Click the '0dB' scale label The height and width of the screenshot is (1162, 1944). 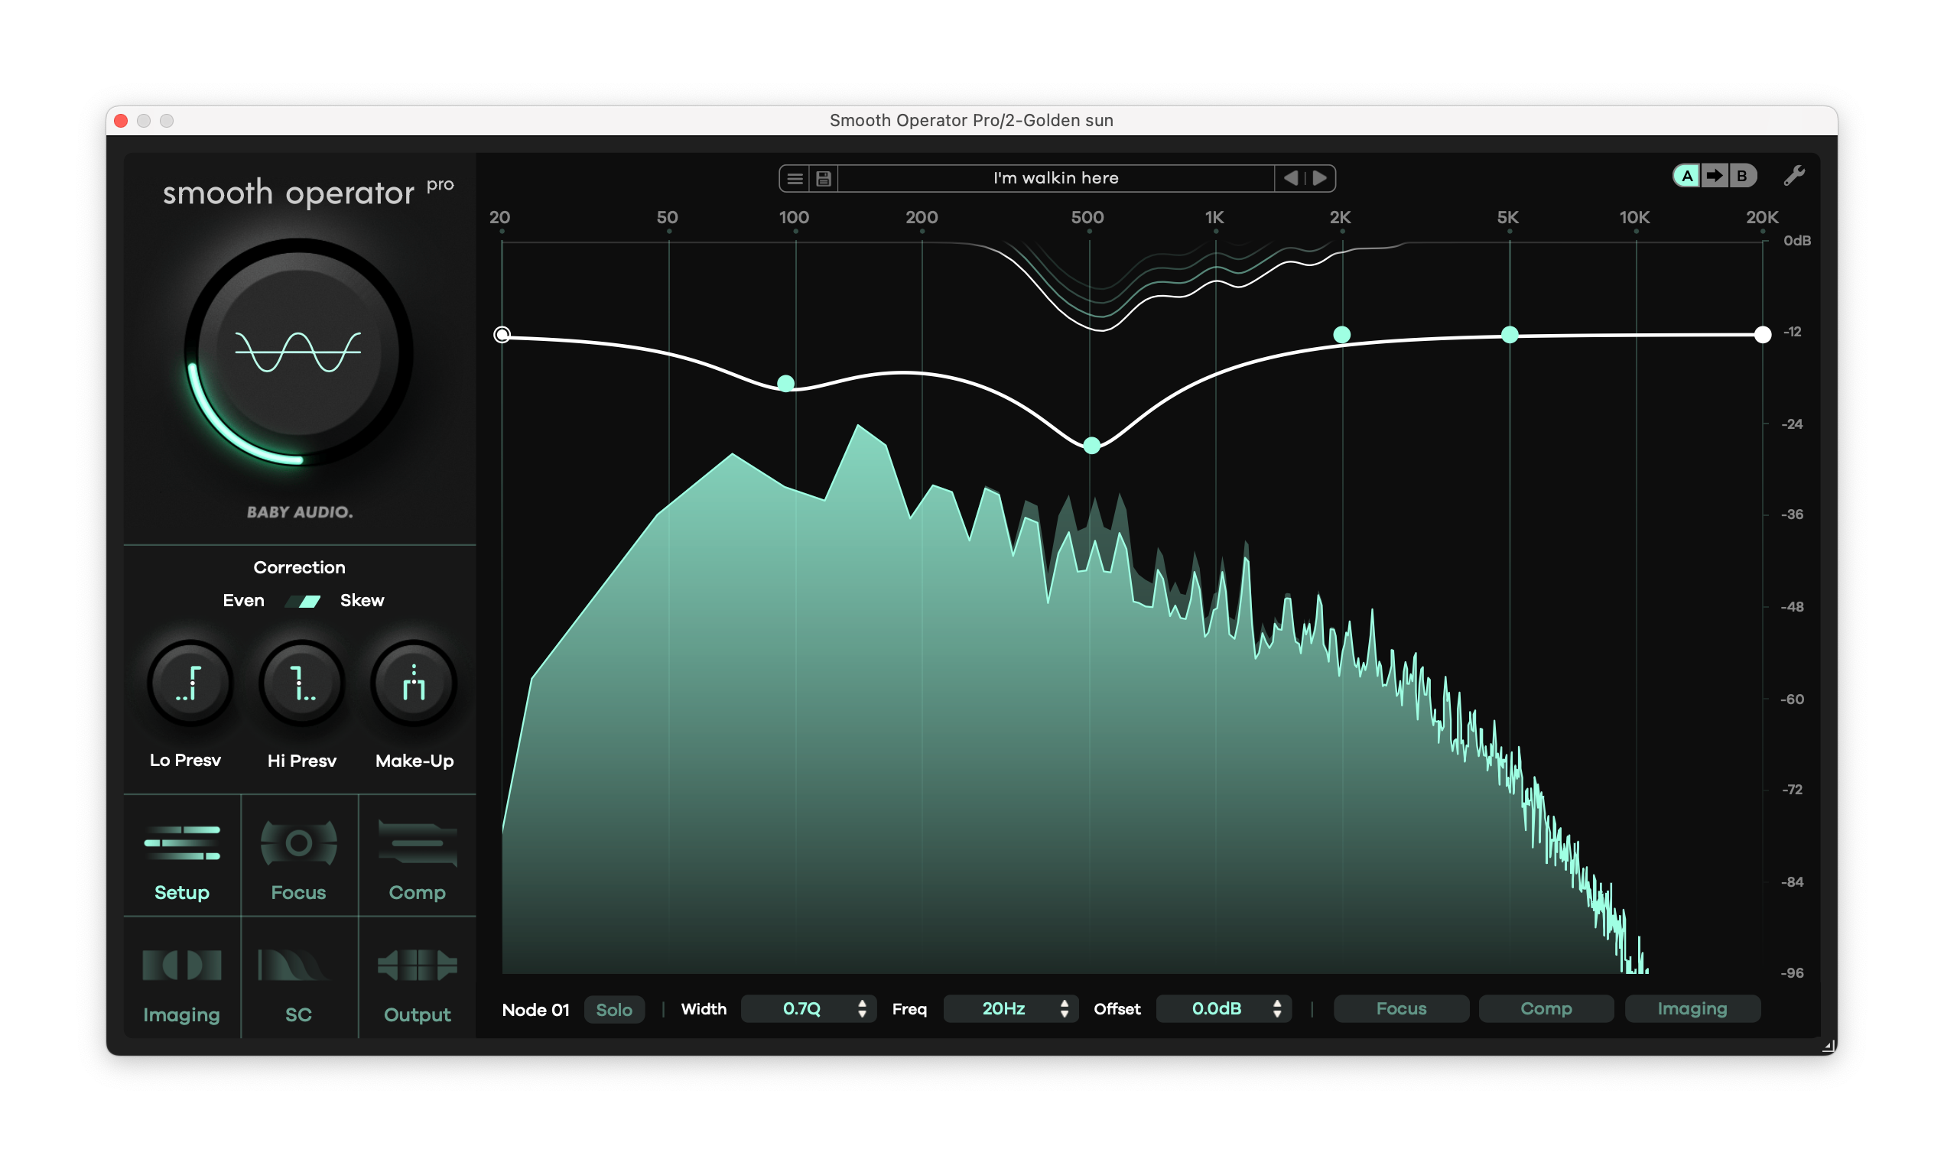[1796, 240]
